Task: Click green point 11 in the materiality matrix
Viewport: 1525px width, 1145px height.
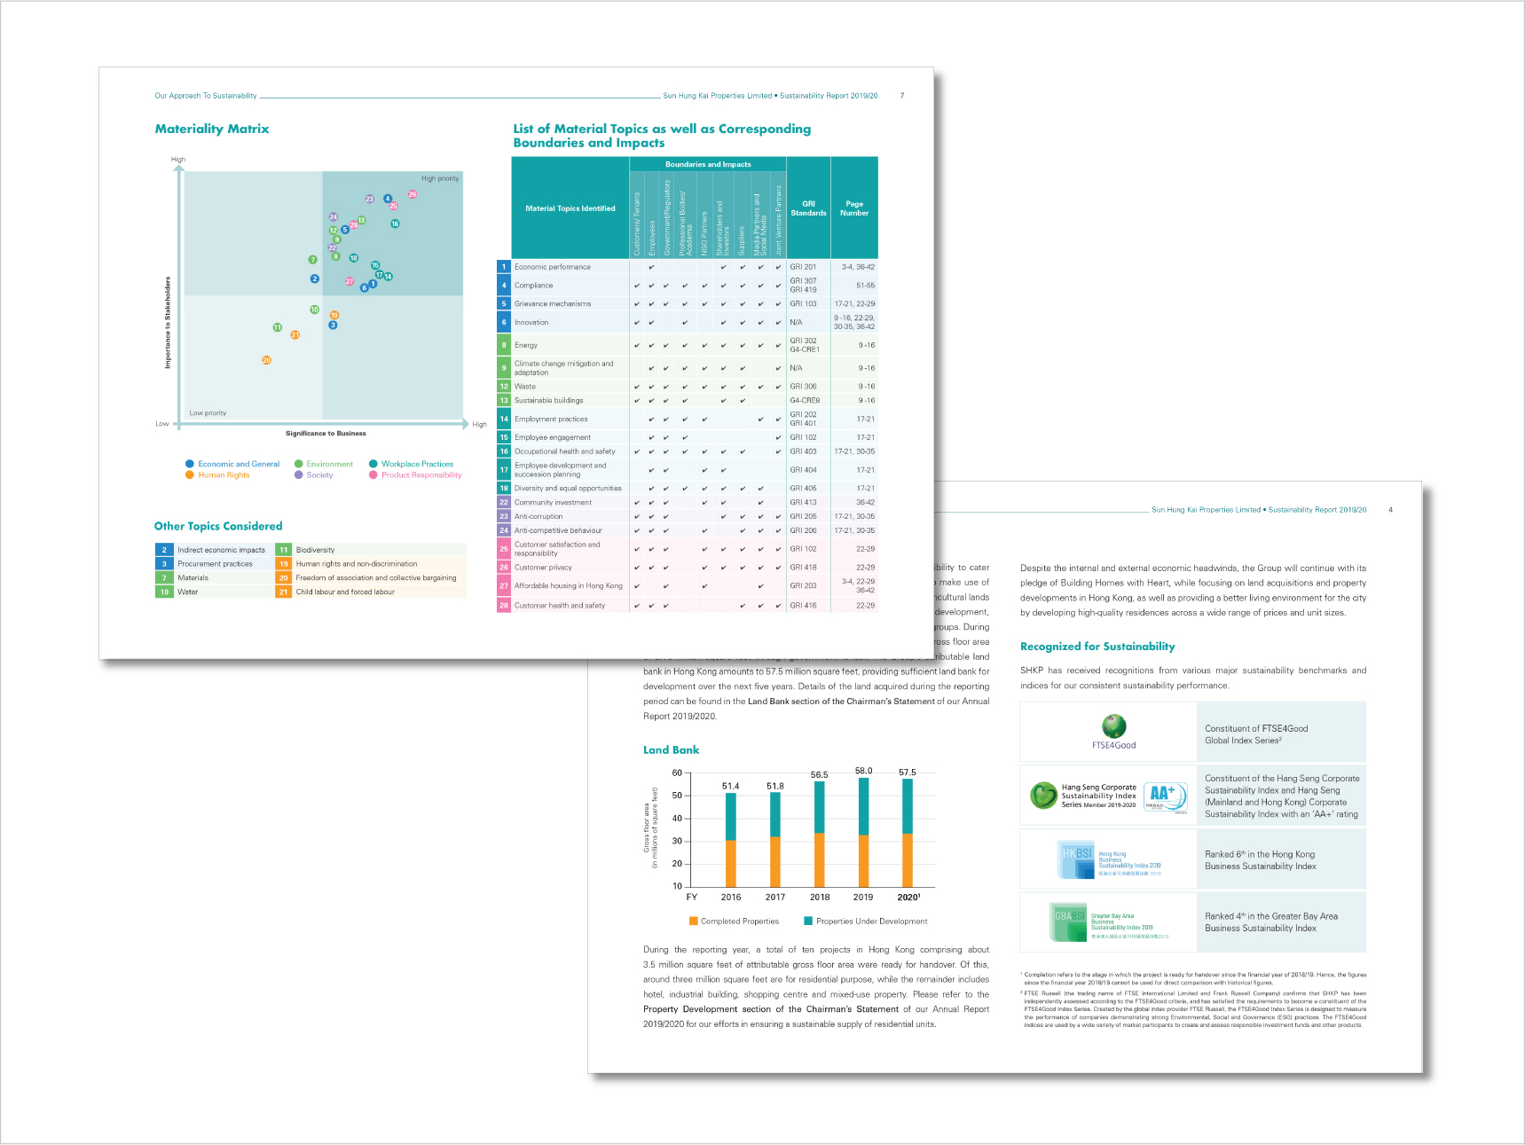Action: click(278, 327)
